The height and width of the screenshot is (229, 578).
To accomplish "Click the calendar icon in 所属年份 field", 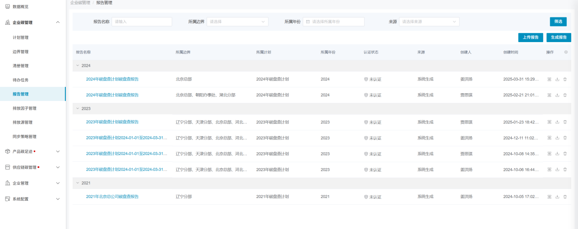I will tap(308, 21).
